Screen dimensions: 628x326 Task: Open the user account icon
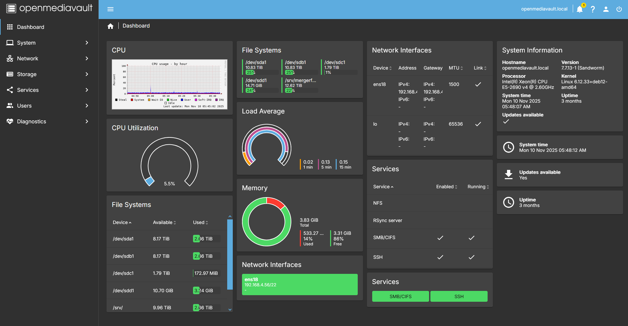click(x=606, y=9)
